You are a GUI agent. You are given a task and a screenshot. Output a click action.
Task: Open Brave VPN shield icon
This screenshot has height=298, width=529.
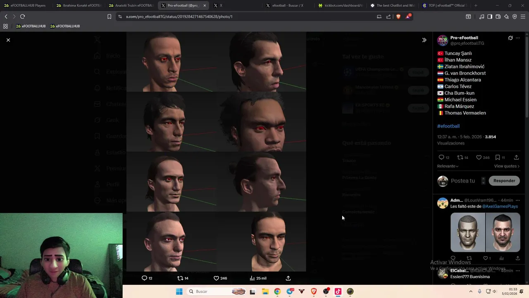pos(515,17)
